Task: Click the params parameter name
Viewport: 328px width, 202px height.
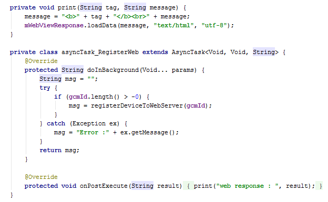Action: 182,70
